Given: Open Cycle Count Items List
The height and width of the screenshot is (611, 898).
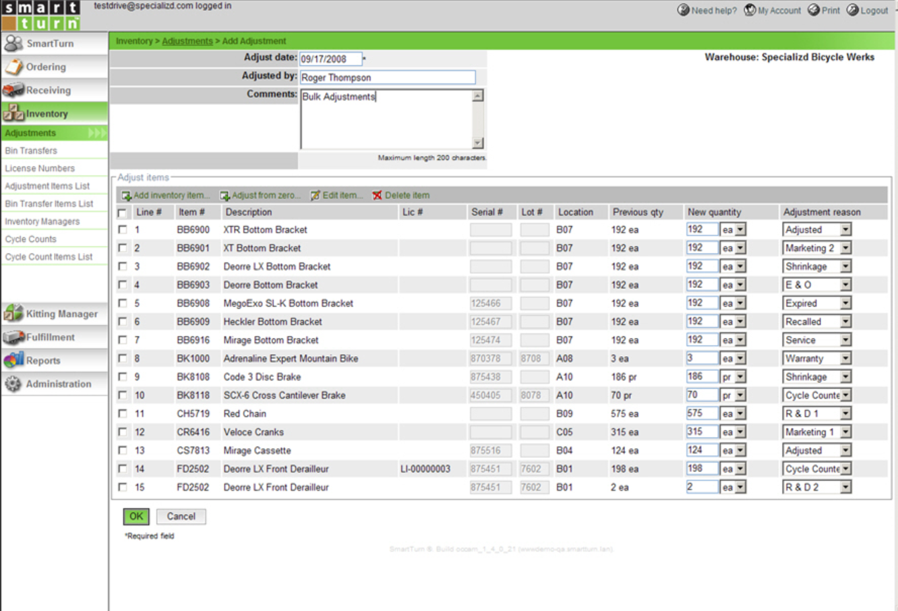Looking at the screenshot, I should 49,256.
